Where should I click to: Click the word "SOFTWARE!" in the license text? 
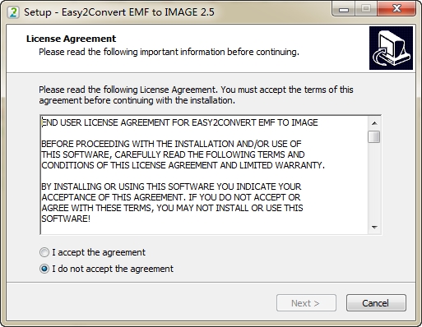point(66,219)
